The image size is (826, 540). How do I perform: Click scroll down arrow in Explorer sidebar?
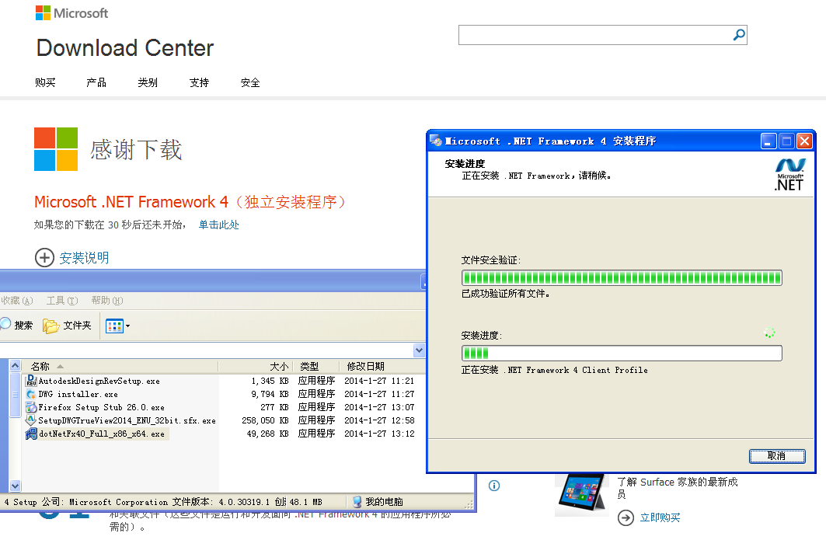[15, 486]
